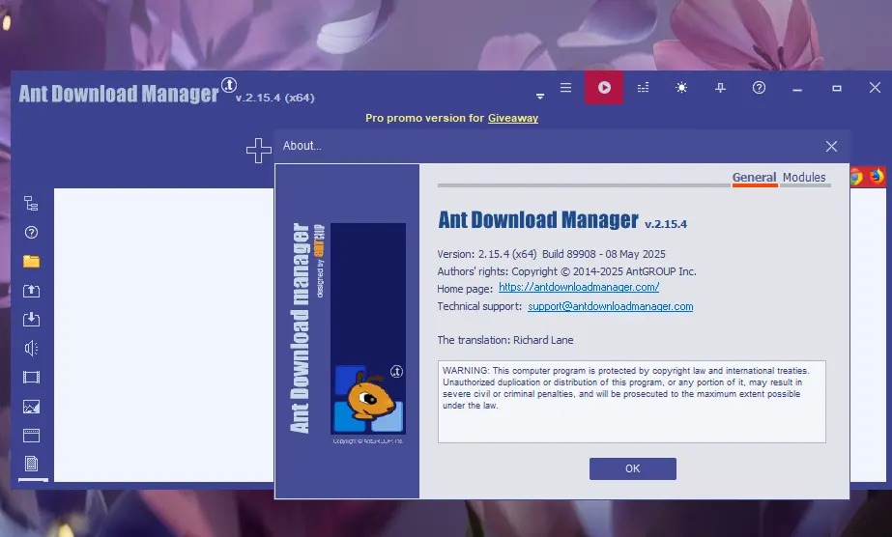The image size is (892, 537).
Task: Select the video film strip category
Action: (x=31, y=378)
